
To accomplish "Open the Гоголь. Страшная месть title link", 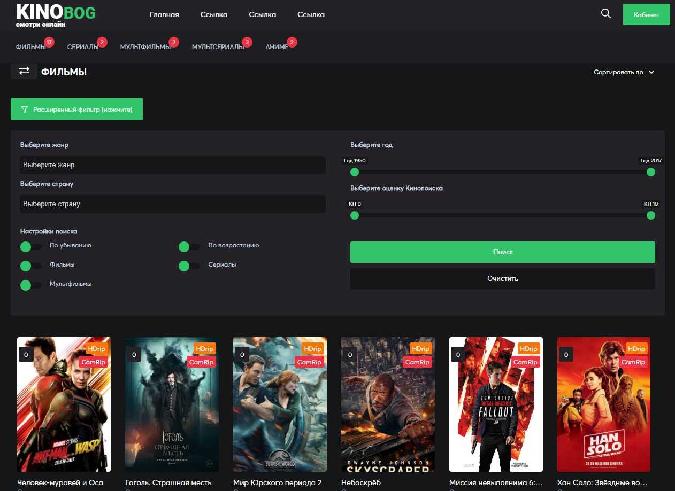I will [168, 482].
